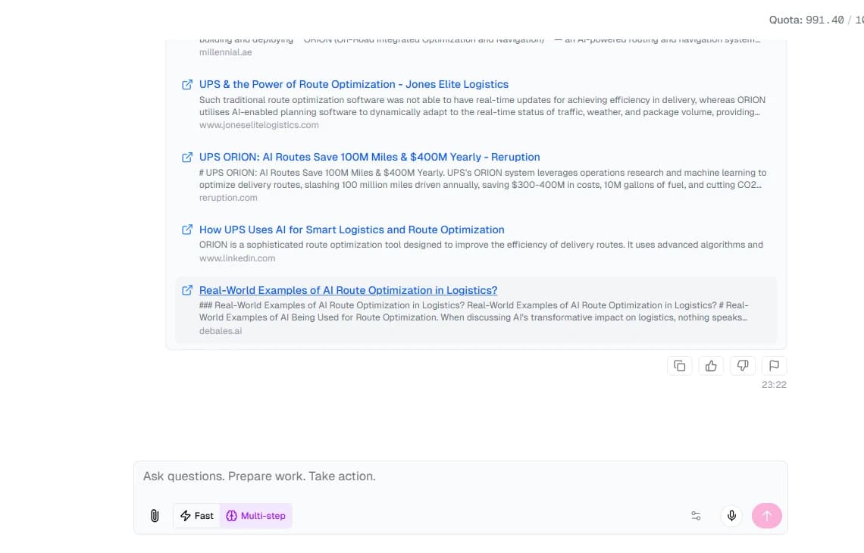The width and height of the screenshot is (864, 553).
Task: Open external link icon beside Real-World Examples result
Action: pyautogui.click(x=187, y=290)
